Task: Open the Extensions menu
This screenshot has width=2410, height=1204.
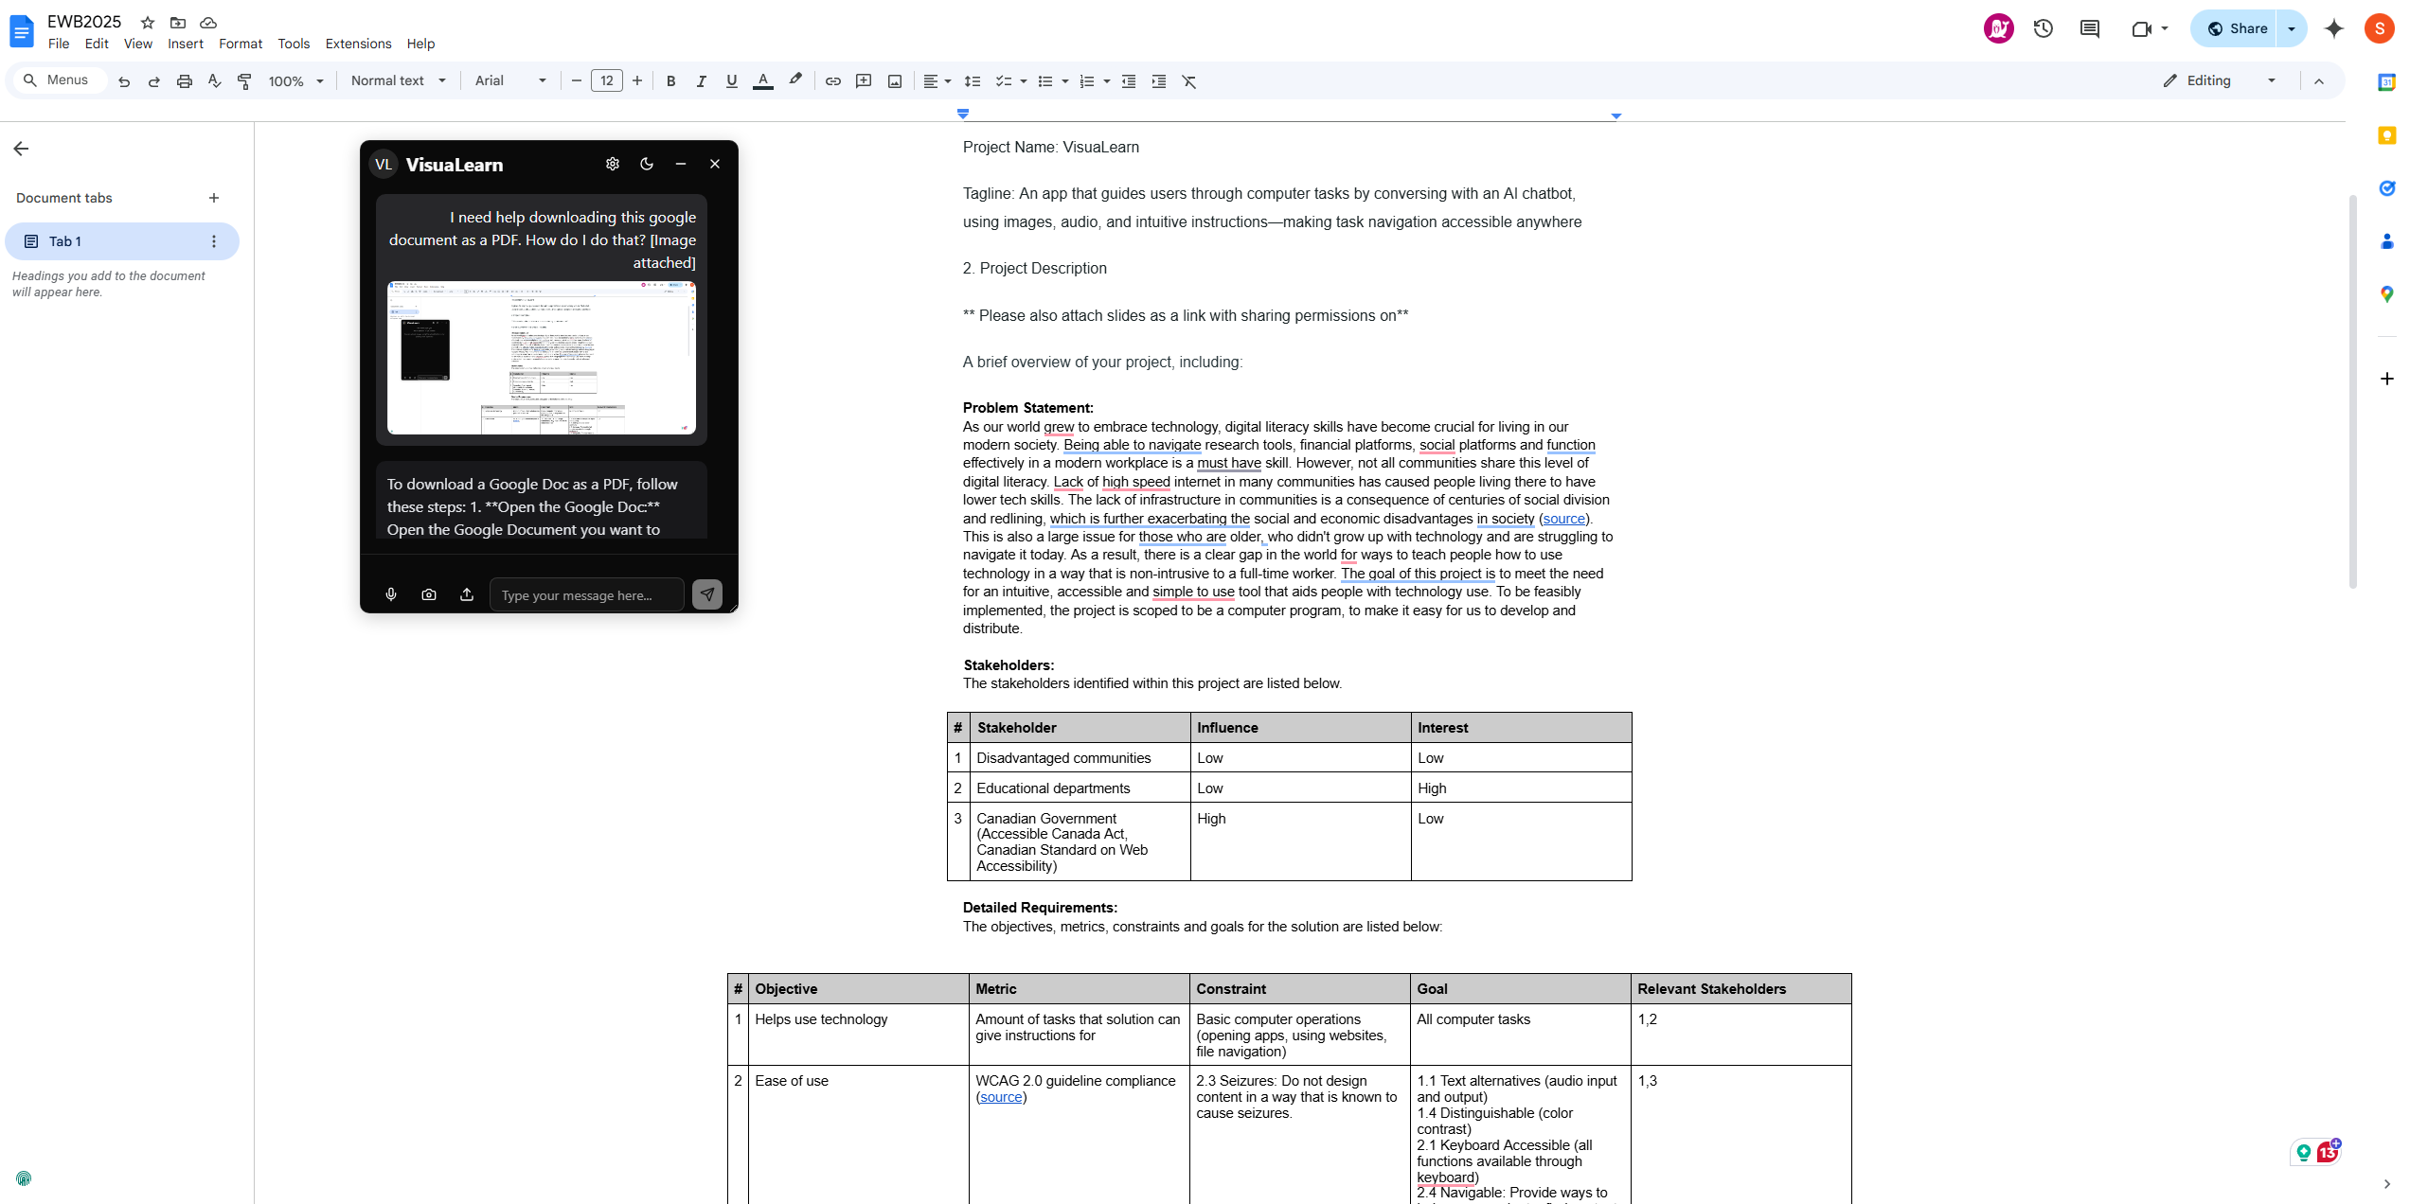Action: 358,44
